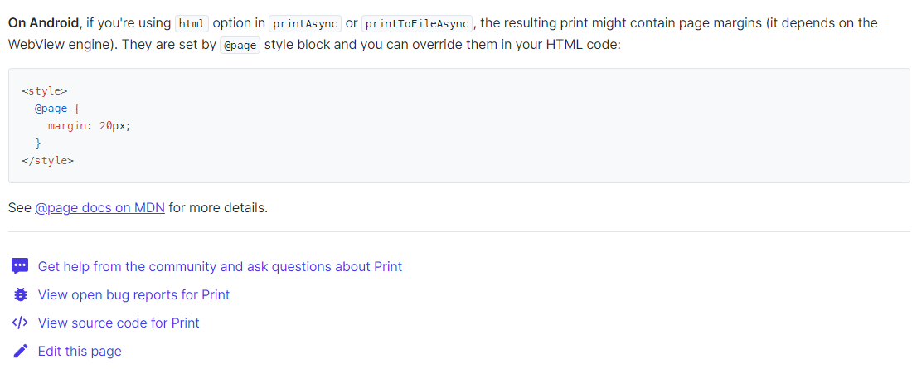Open the Get help from the community link

(x=220, y=266)
